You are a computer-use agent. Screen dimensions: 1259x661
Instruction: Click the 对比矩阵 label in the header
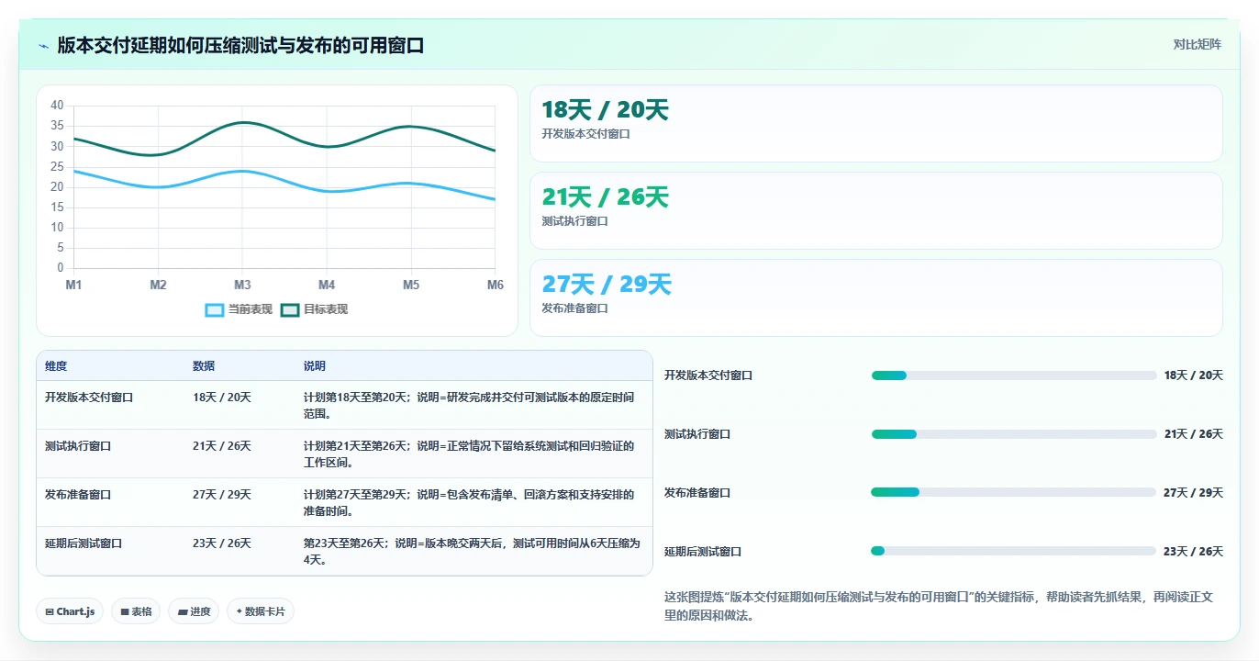[x=1198, y=44]
